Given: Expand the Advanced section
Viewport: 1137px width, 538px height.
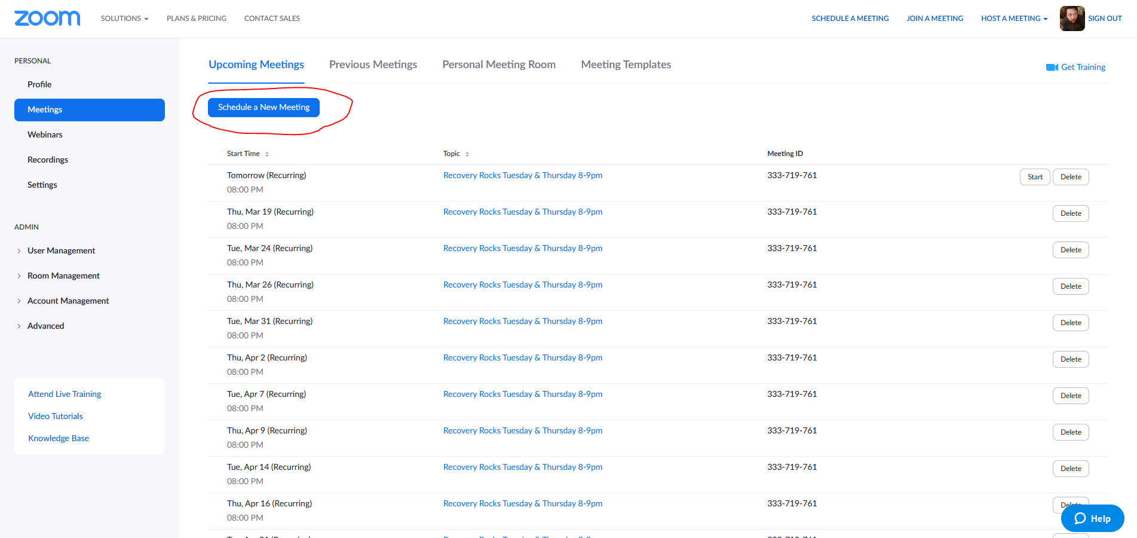Looking at the screenshot, I should pos(45,326).
